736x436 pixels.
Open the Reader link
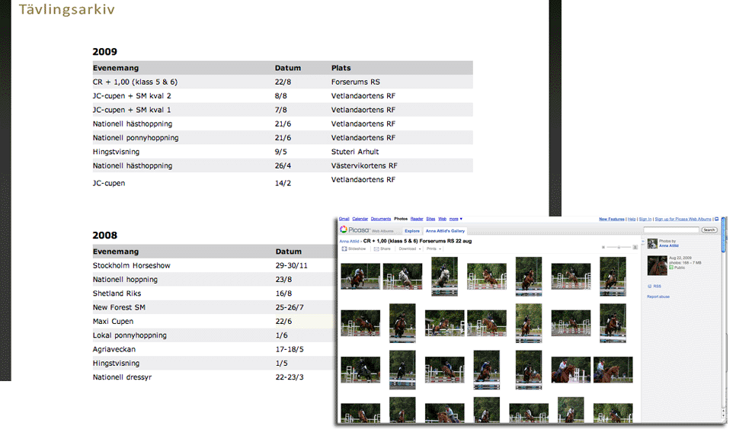(417, 219)
